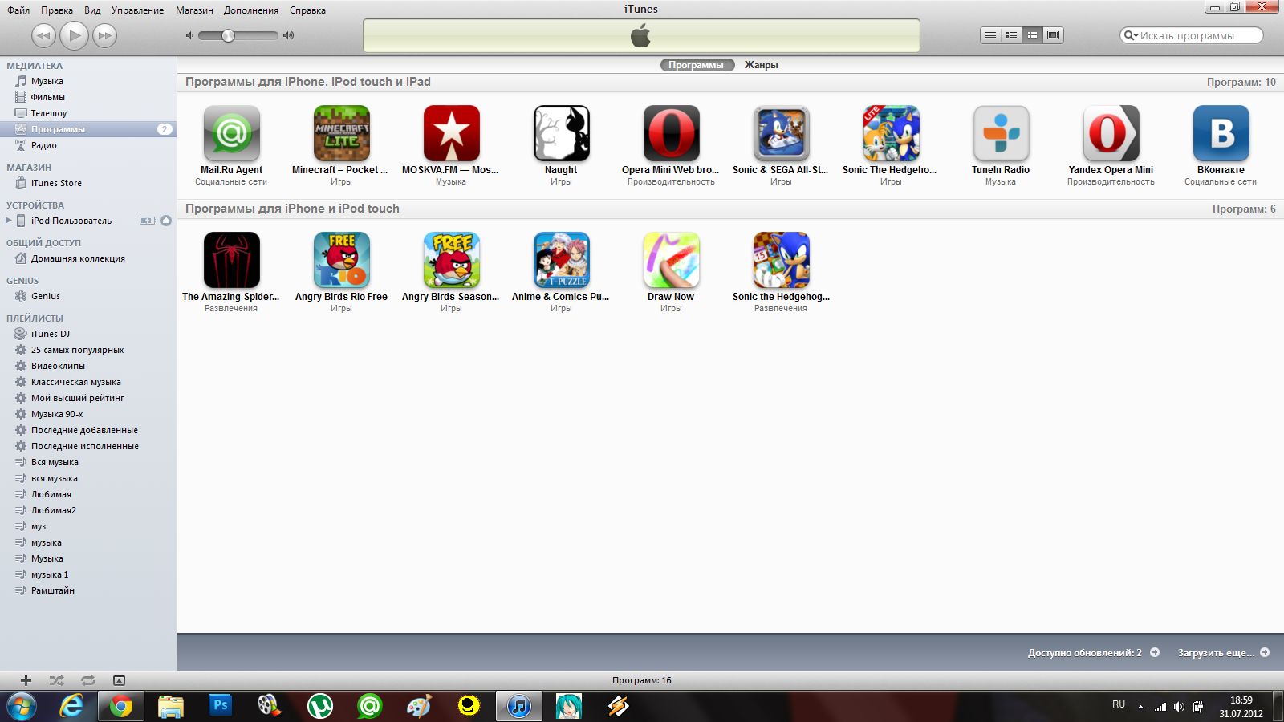Click Доступно обновлений: 2 link

(1093, 652)
